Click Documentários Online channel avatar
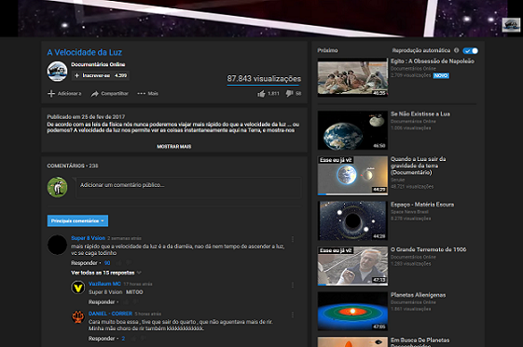This screenshot has height=347, width=523. [x=57, y=72]
